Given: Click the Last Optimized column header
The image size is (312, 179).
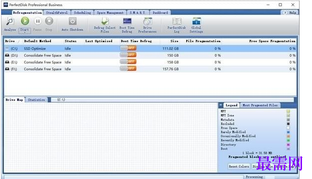Looking at the screenshot, I should pyautogui.click(x=99, y=41).
